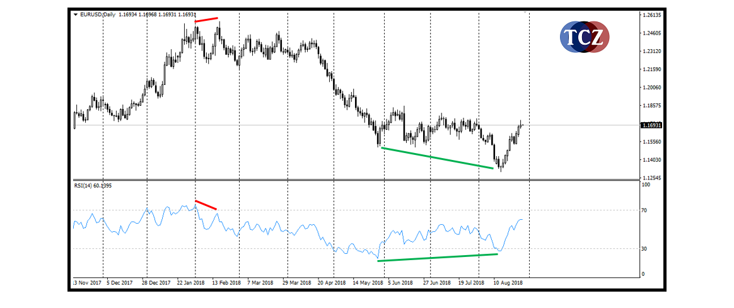Click price axis label 1.12545
This screenshot has height=308, width=734.
click(651, 178)
